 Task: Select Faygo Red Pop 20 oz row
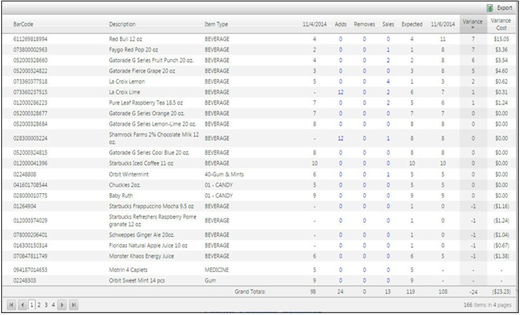260,50
